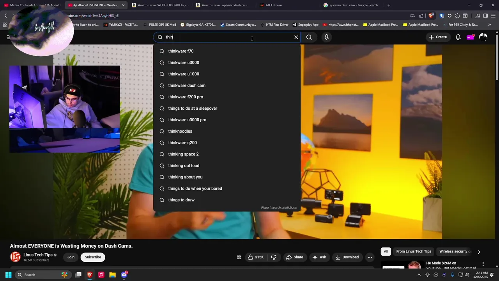Like the video with thumbs up 315K
The image size is (499, 281).
click(256, 257)
